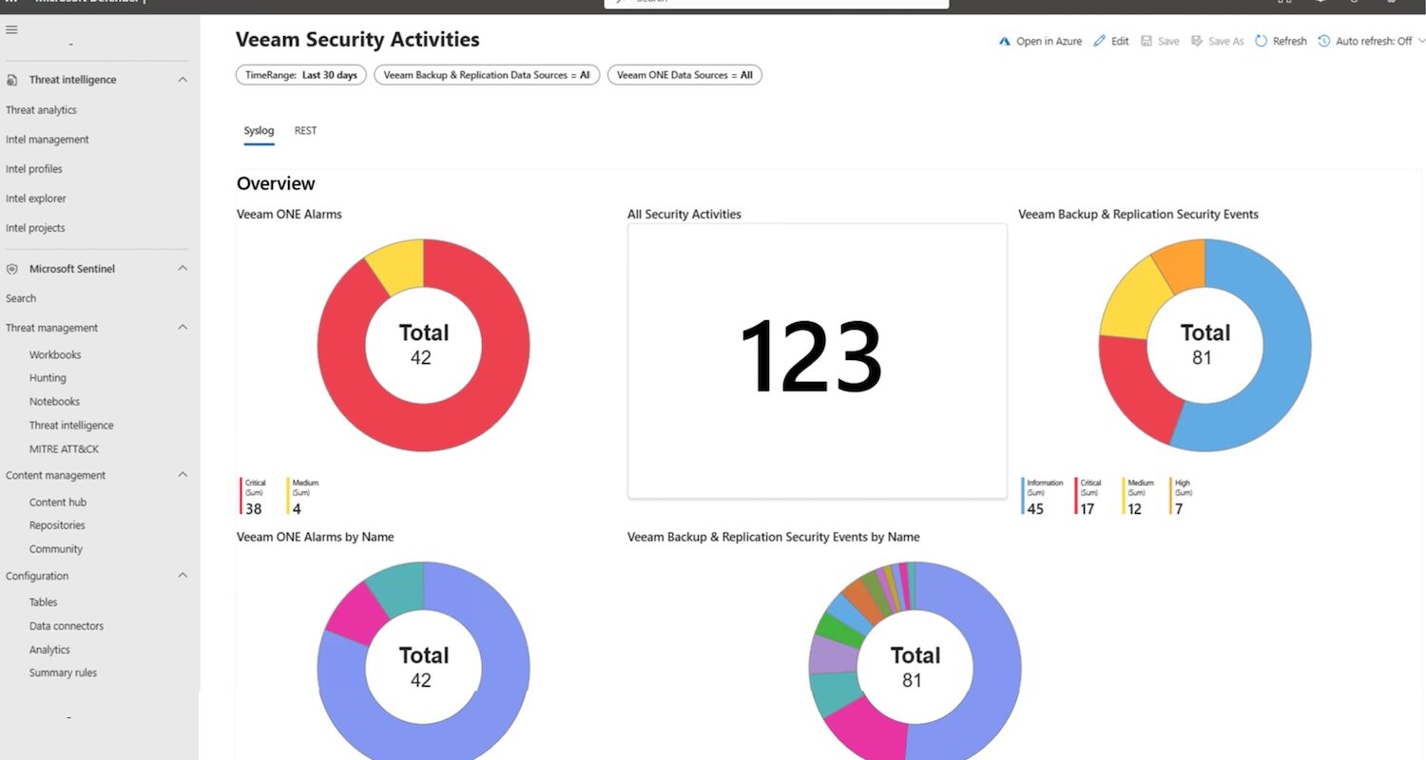Collapse the Threat management chevron
The image size is (1426, 760).
point(183,328)
